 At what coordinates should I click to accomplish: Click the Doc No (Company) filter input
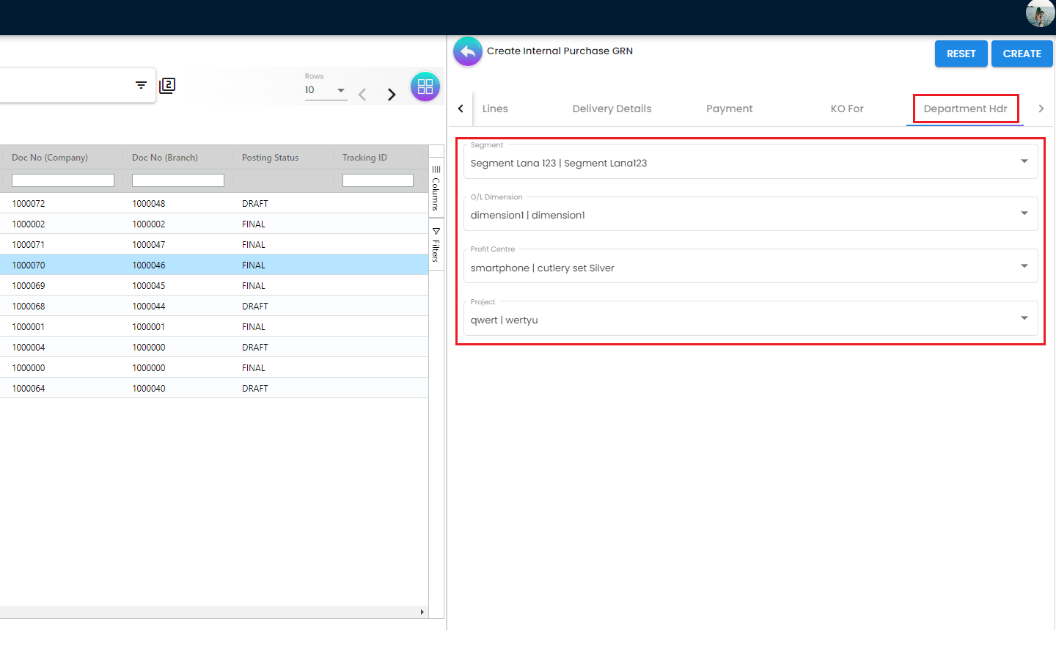tap(63, 180)
